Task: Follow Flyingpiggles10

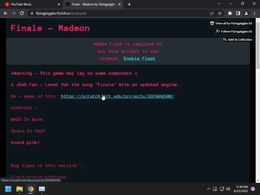Action: pos(234,31)
